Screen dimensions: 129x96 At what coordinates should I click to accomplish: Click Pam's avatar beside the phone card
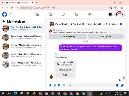pos(51,77)
